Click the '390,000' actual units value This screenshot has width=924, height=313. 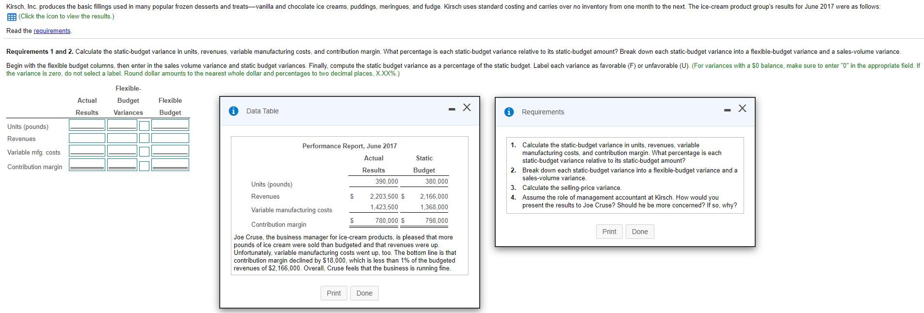387,181
